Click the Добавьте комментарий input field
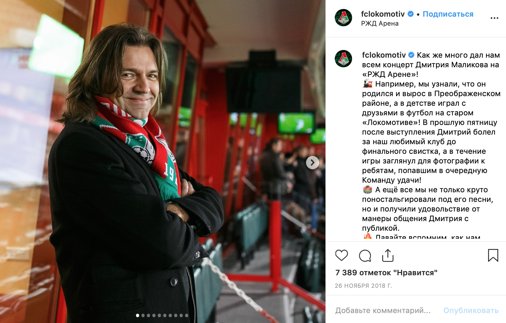 383,311
